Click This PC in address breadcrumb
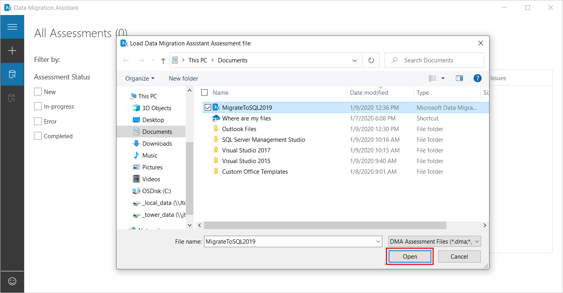The width and height of the screenshot is (563, 293). point(198,60)
